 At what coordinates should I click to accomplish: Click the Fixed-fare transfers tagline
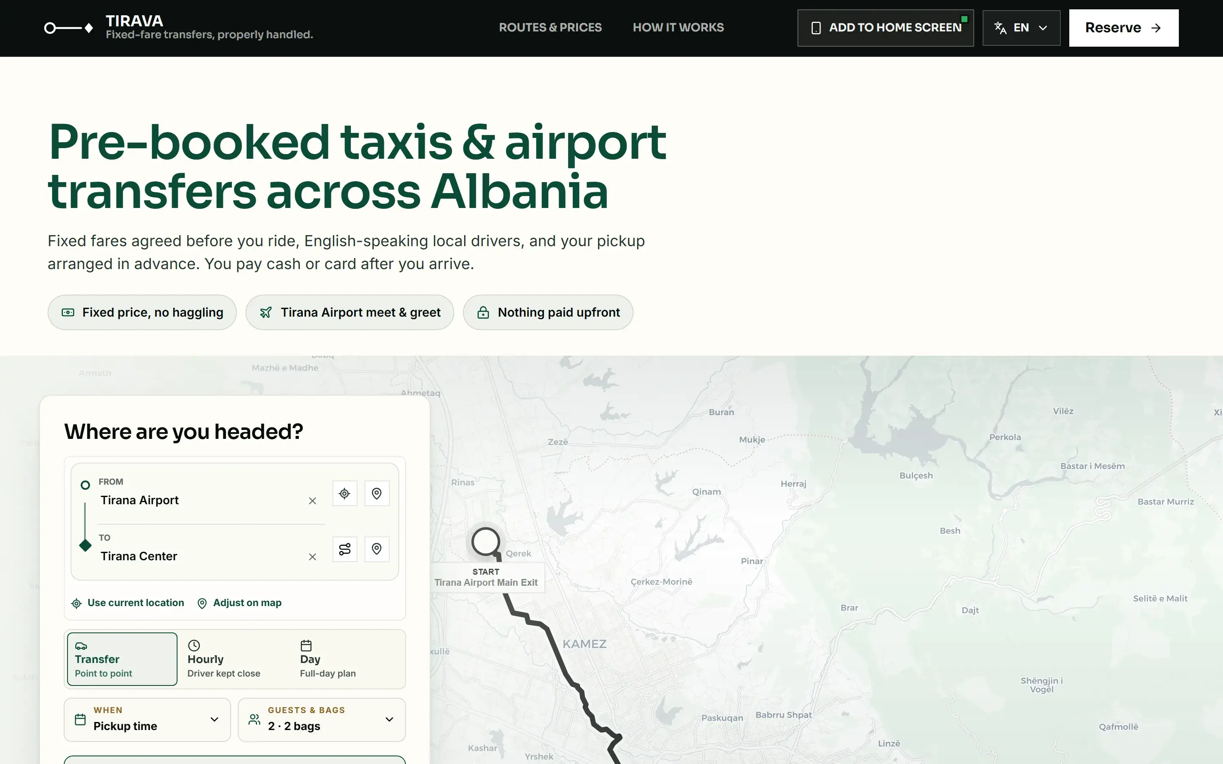(x=209, y=35)
